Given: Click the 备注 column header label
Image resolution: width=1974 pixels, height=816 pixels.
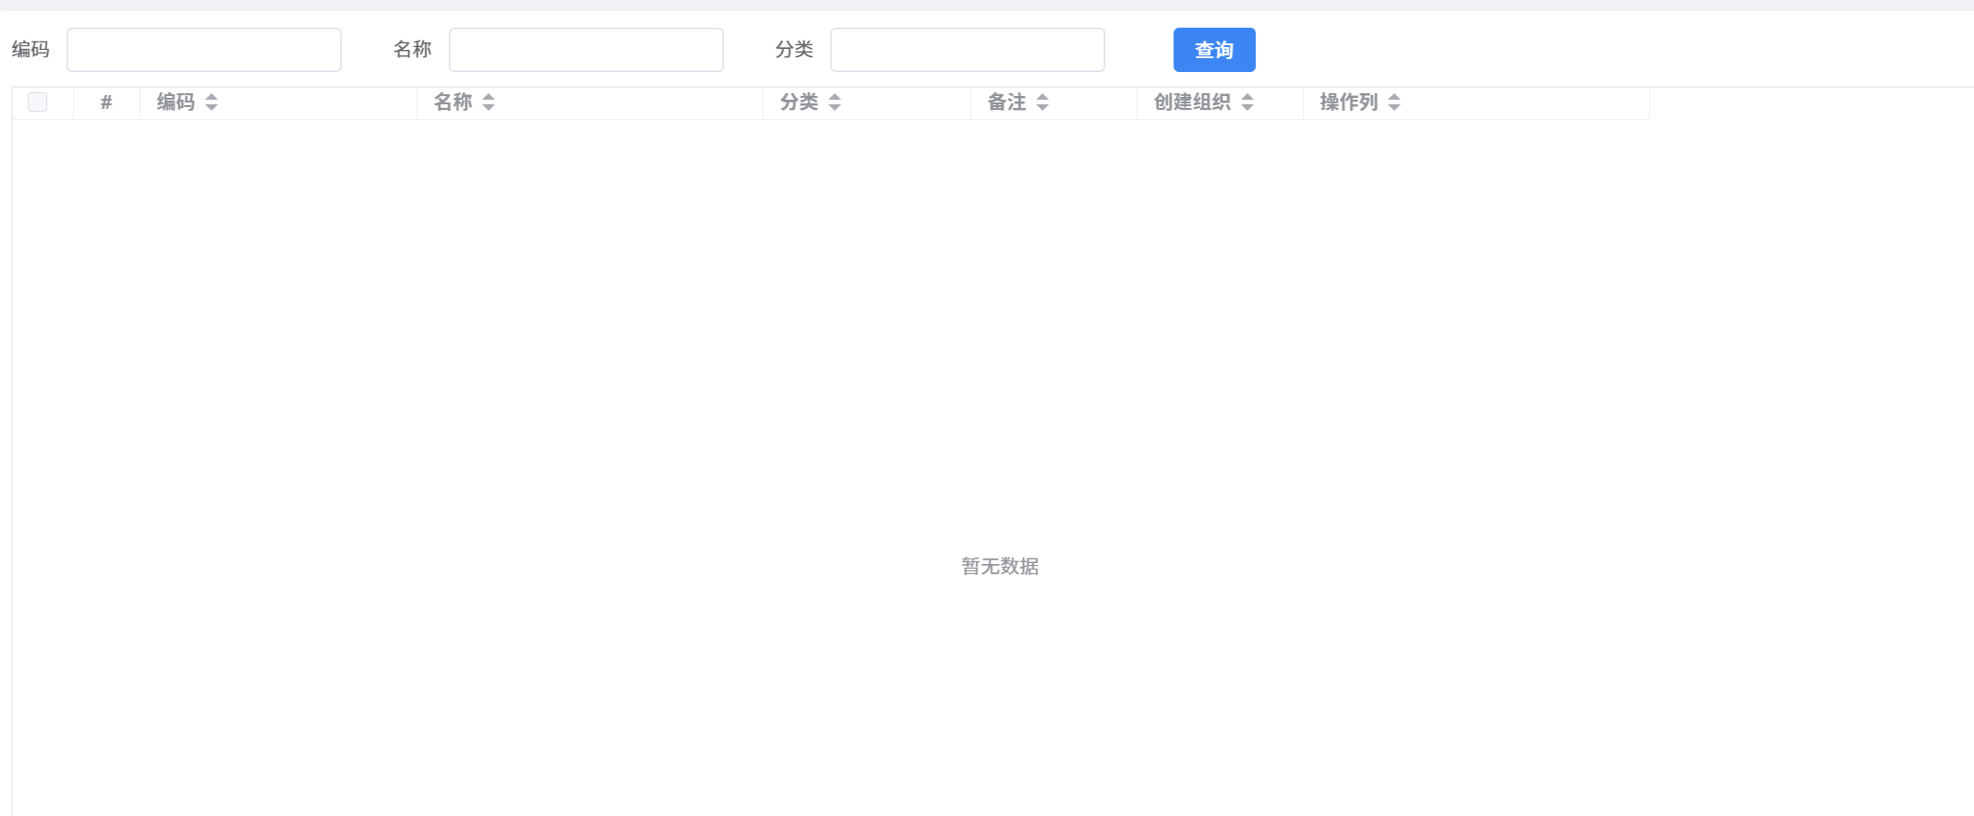Looking at the screenshot, I should pyautogui.click(x=1006, y=102).
